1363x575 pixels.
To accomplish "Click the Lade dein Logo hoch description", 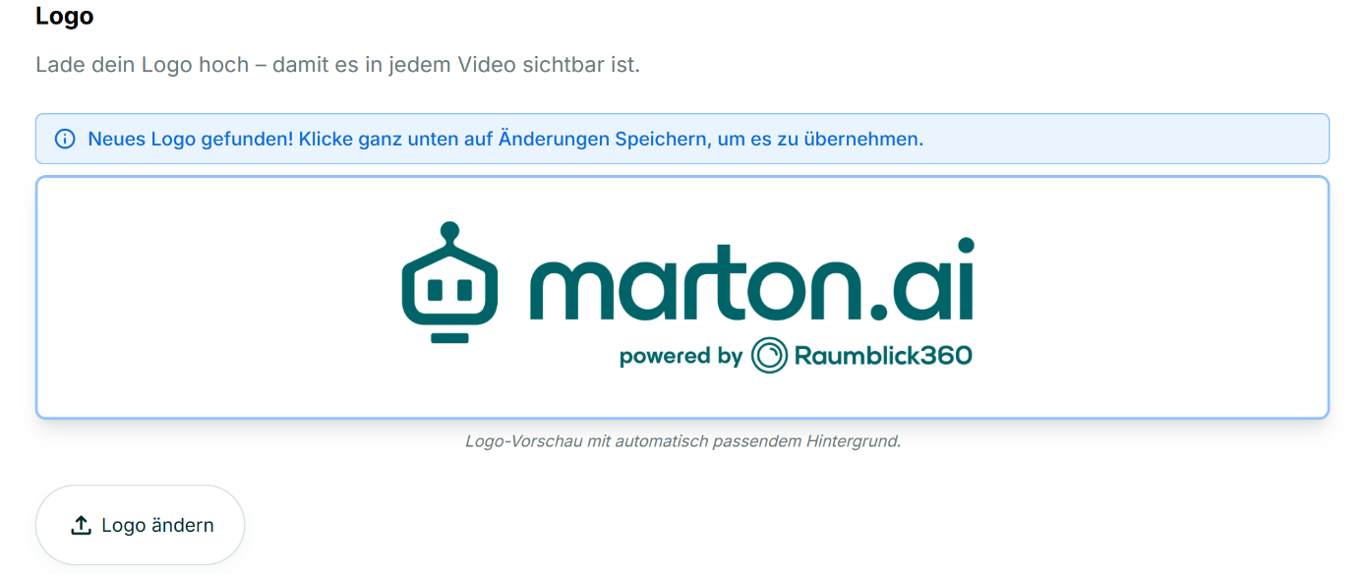I will click(x=337, y=66).
